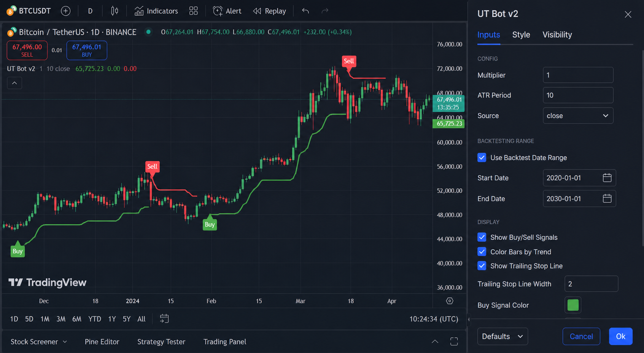Expand the Source dropdown set to close

pyautogui.click(x=578, y=116)
